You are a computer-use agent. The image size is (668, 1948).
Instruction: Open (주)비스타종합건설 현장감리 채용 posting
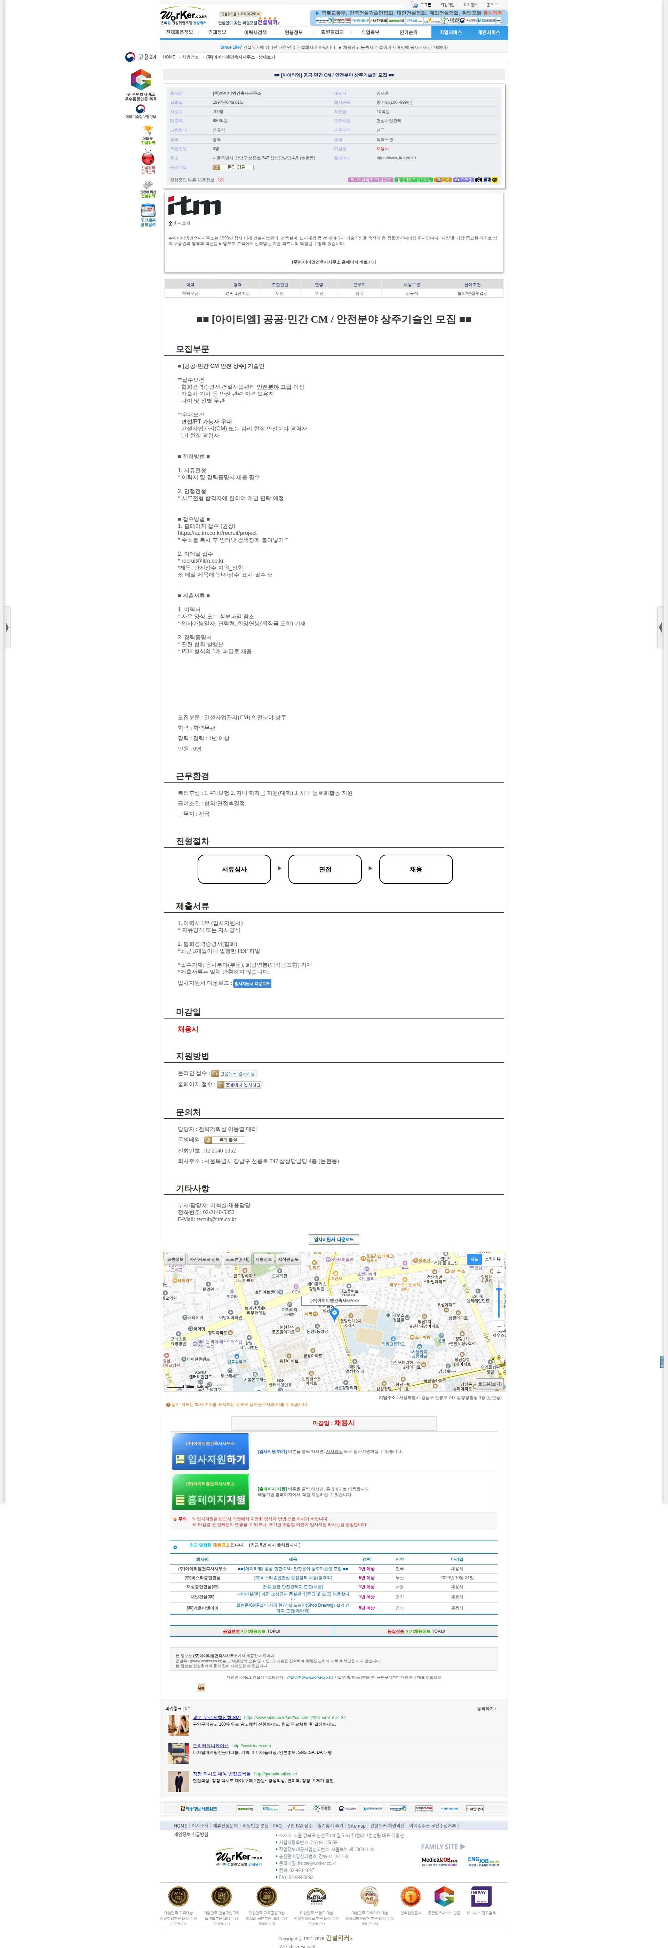click(293, 1577)
